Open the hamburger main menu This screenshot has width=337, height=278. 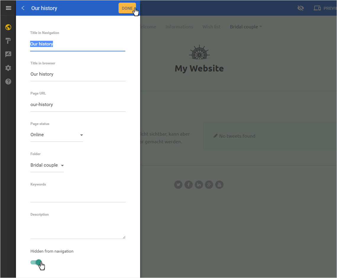(8, 8)
